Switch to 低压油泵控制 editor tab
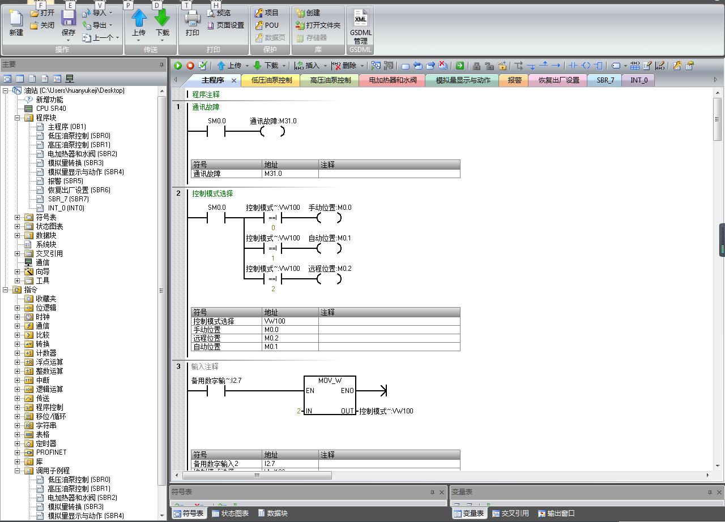This screenshot has height=522, width=725. [271, 80]
